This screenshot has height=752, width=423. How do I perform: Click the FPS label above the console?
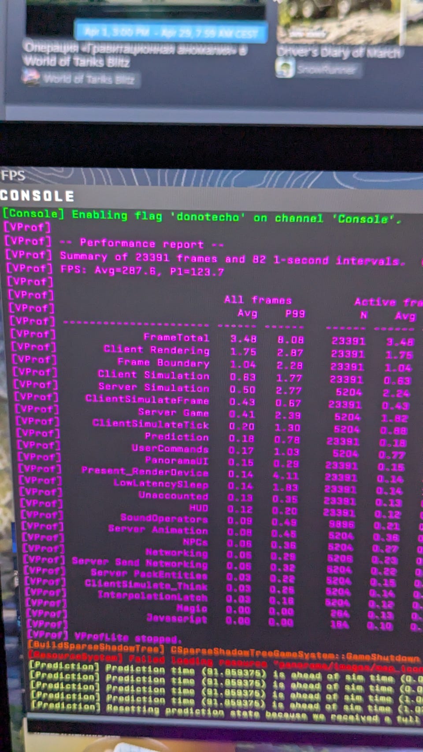coord(13,176)
